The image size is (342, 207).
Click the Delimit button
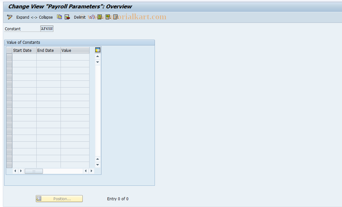(x=80, y=17)
